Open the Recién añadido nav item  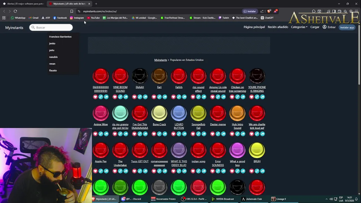click(x=278, y=27)
